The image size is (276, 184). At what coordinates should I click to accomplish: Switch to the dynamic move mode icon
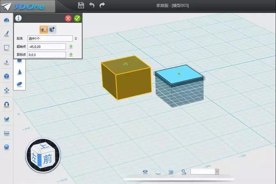(x=52, y=30)
